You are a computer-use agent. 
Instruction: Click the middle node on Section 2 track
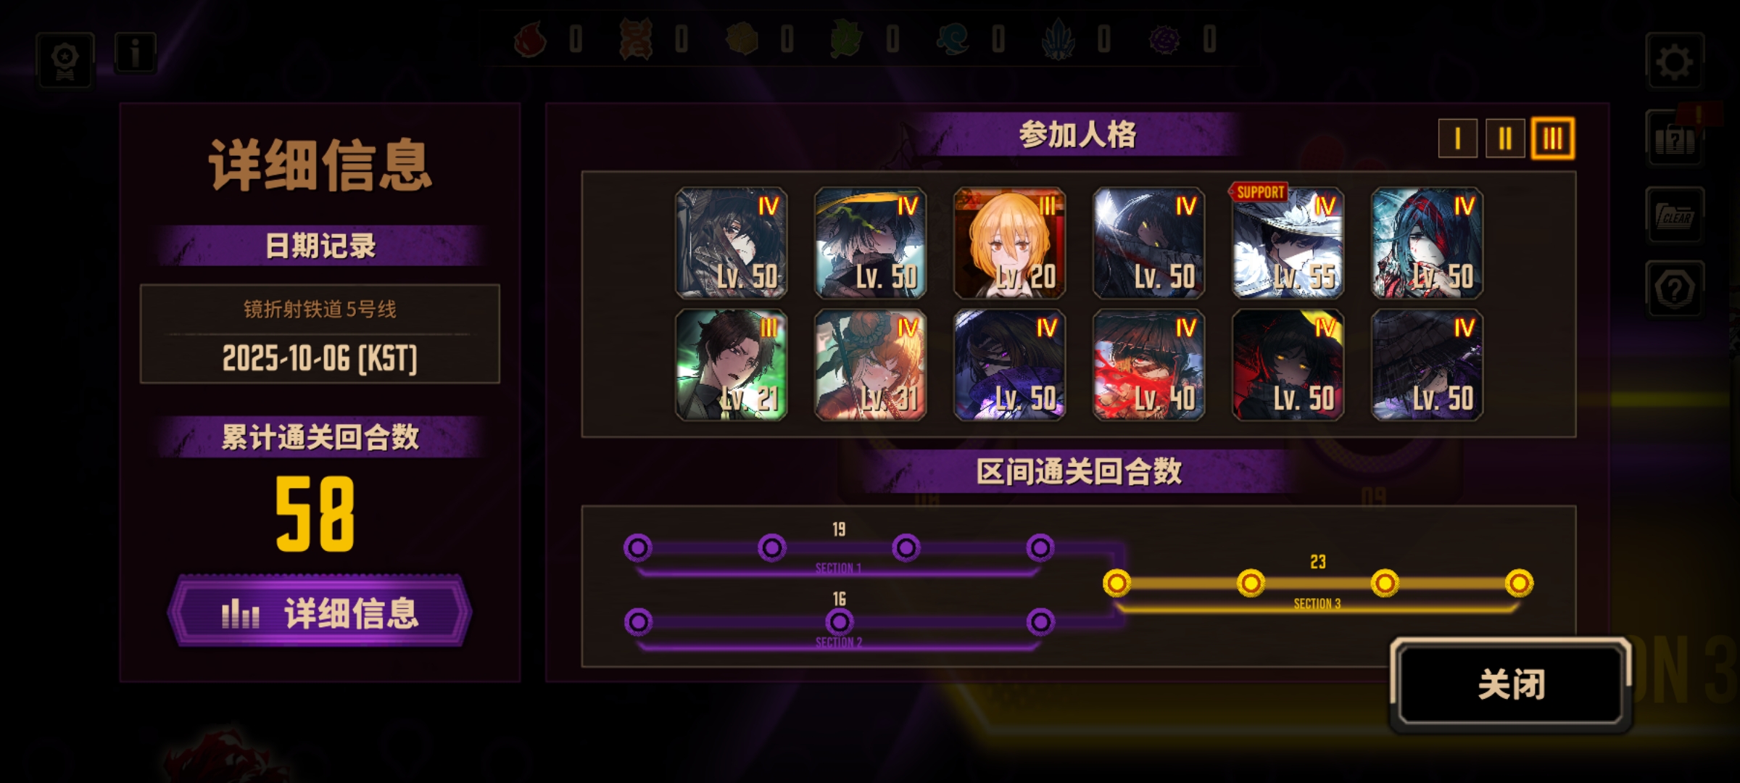tap(840, 621)
